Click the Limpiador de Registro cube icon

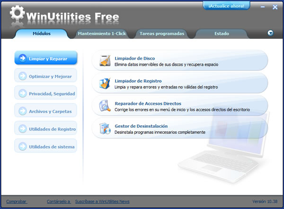[105, 83]
